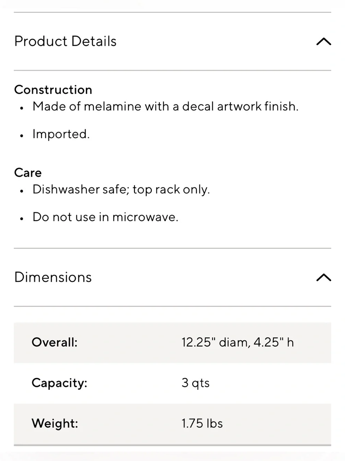Click the bullet before Do not use

tap(22, 219)
